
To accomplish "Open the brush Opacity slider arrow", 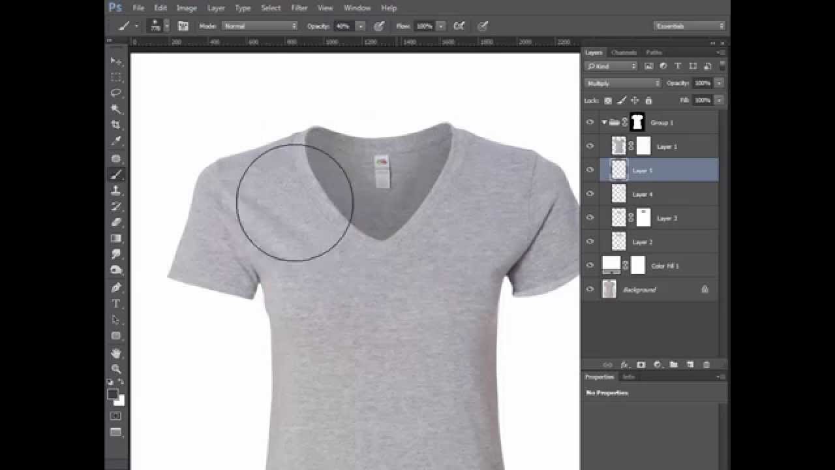I will (x=360, y=26).
